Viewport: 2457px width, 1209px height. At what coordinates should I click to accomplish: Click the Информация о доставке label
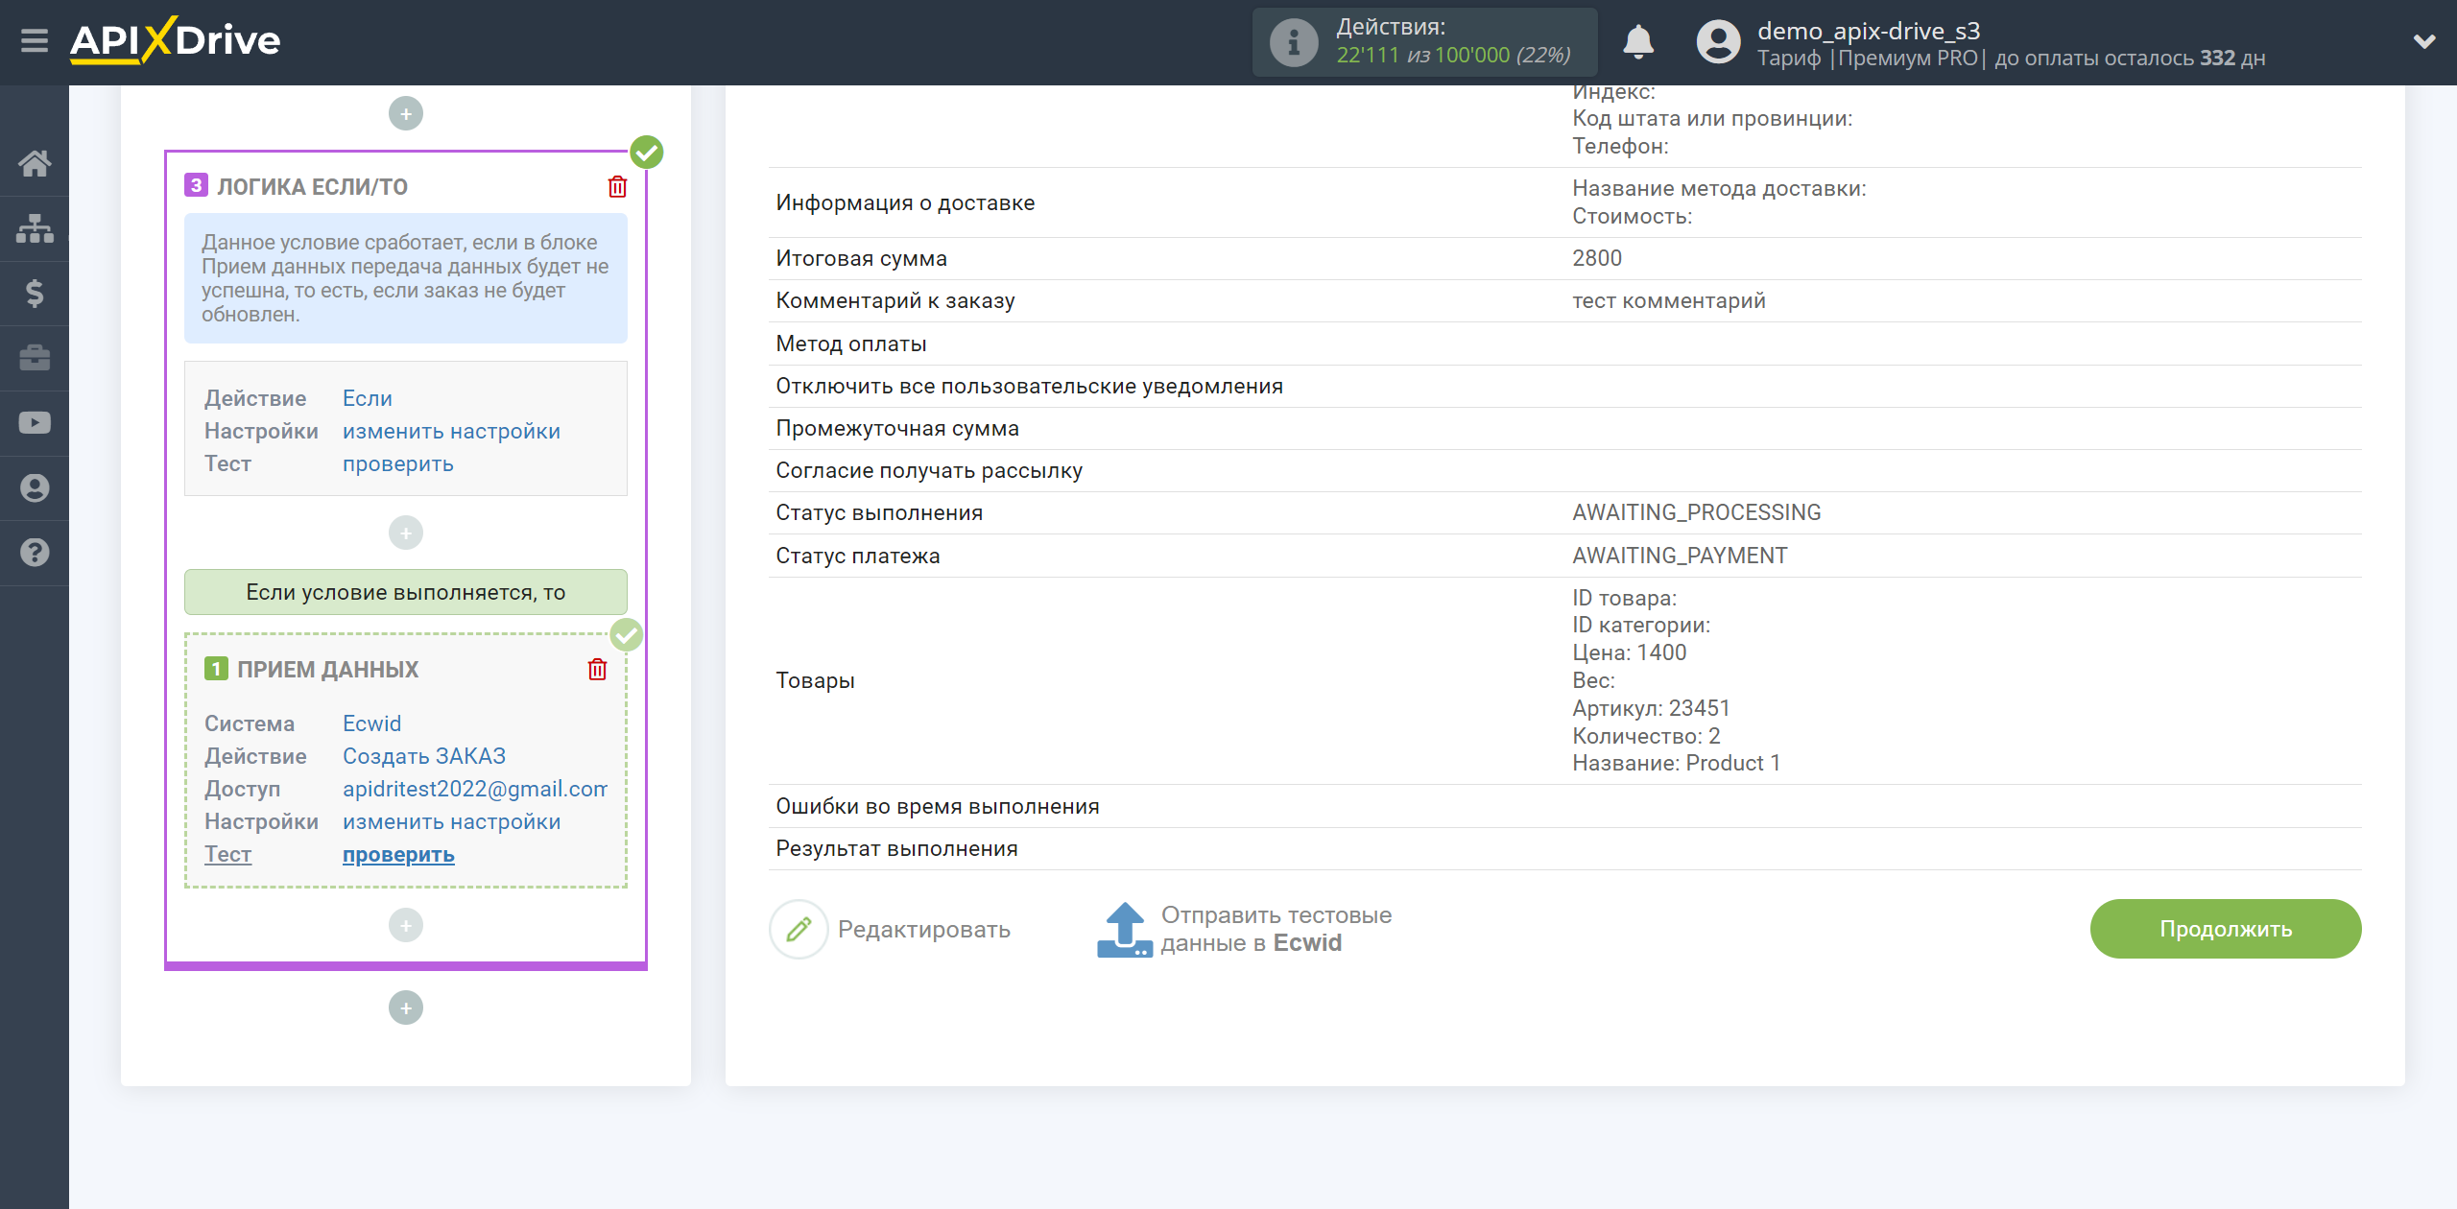click(x=905, y=202)
